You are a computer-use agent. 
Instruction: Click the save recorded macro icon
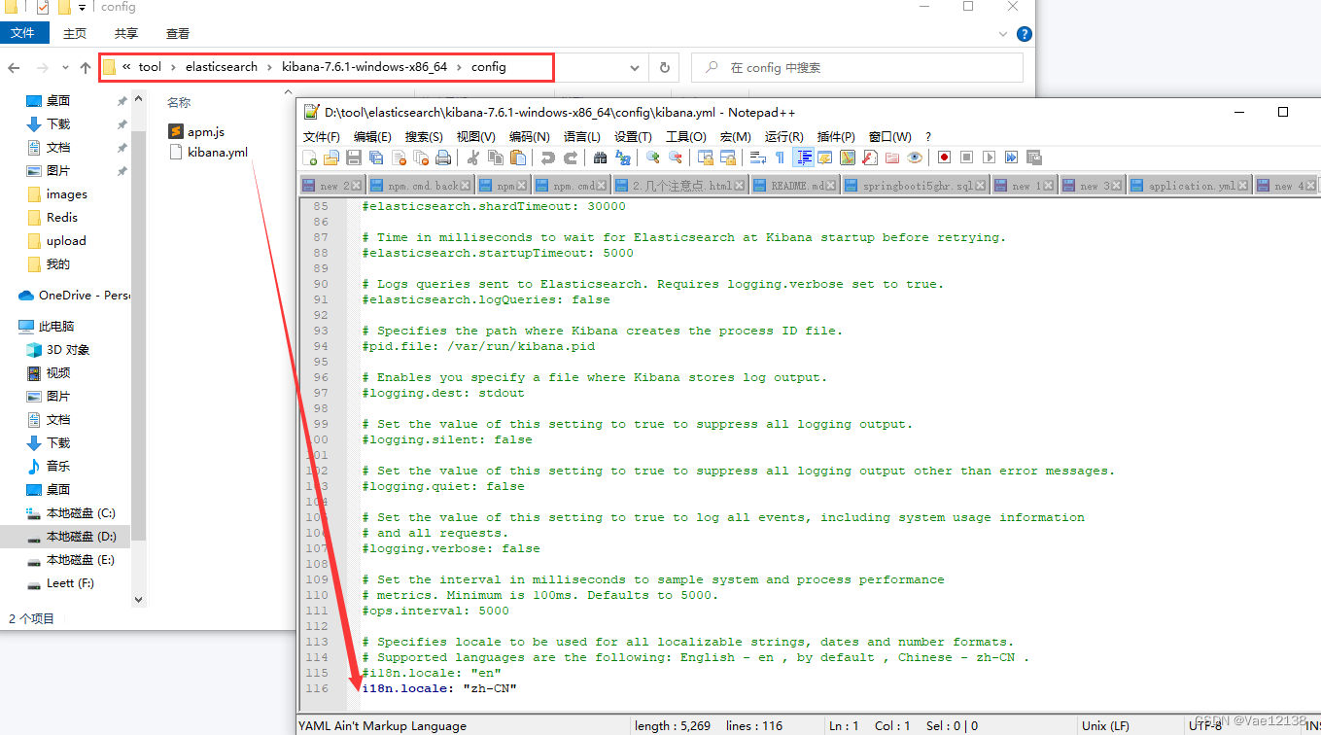coord(1034,157)
